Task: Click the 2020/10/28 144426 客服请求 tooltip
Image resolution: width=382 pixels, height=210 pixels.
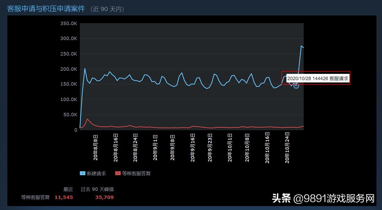Action: tap(318, 78)
